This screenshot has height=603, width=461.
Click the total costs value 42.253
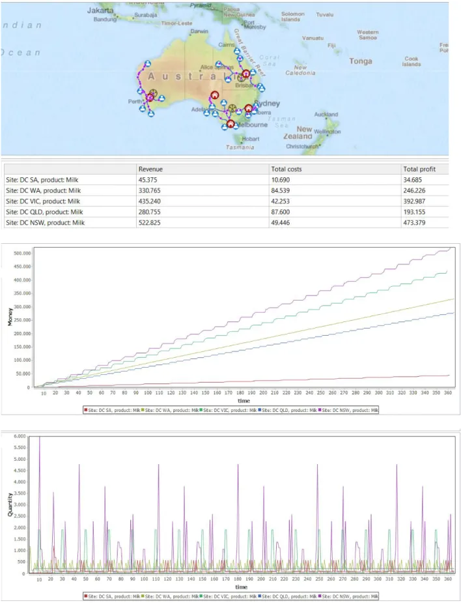coord(281,201)
